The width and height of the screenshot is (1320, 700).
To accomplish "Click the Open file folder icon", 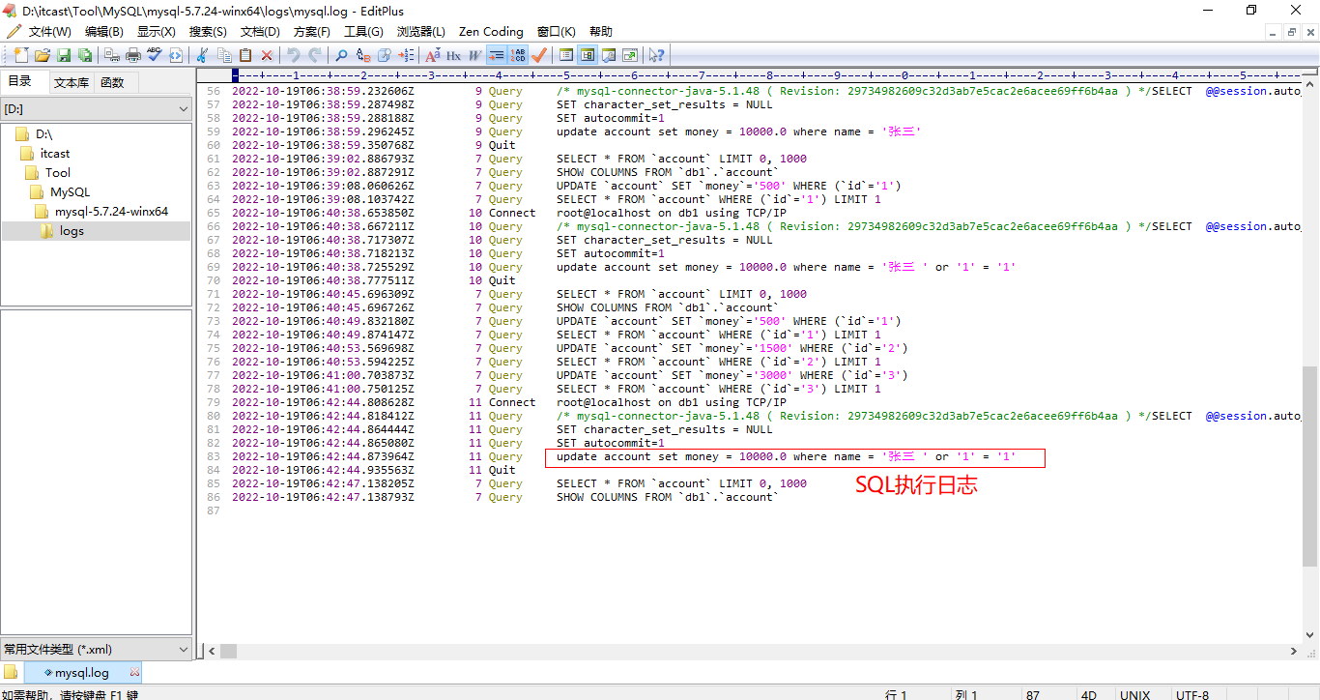I will (43, 55).
